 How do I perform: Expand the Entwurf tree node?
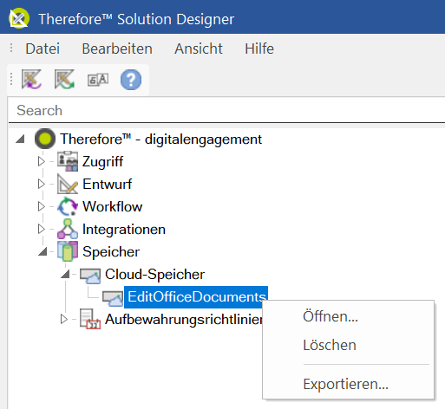[42, 184]
